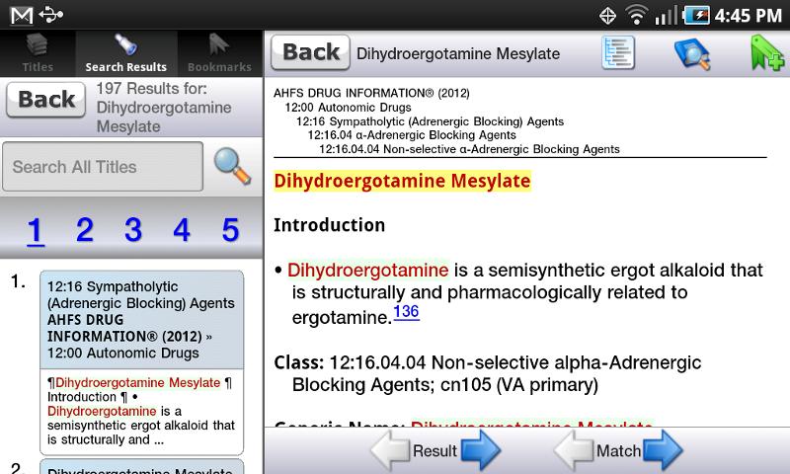Open the Bookmarks tab
The height and width of the screenshot is (474, 790).
click(x=219, y=54)
